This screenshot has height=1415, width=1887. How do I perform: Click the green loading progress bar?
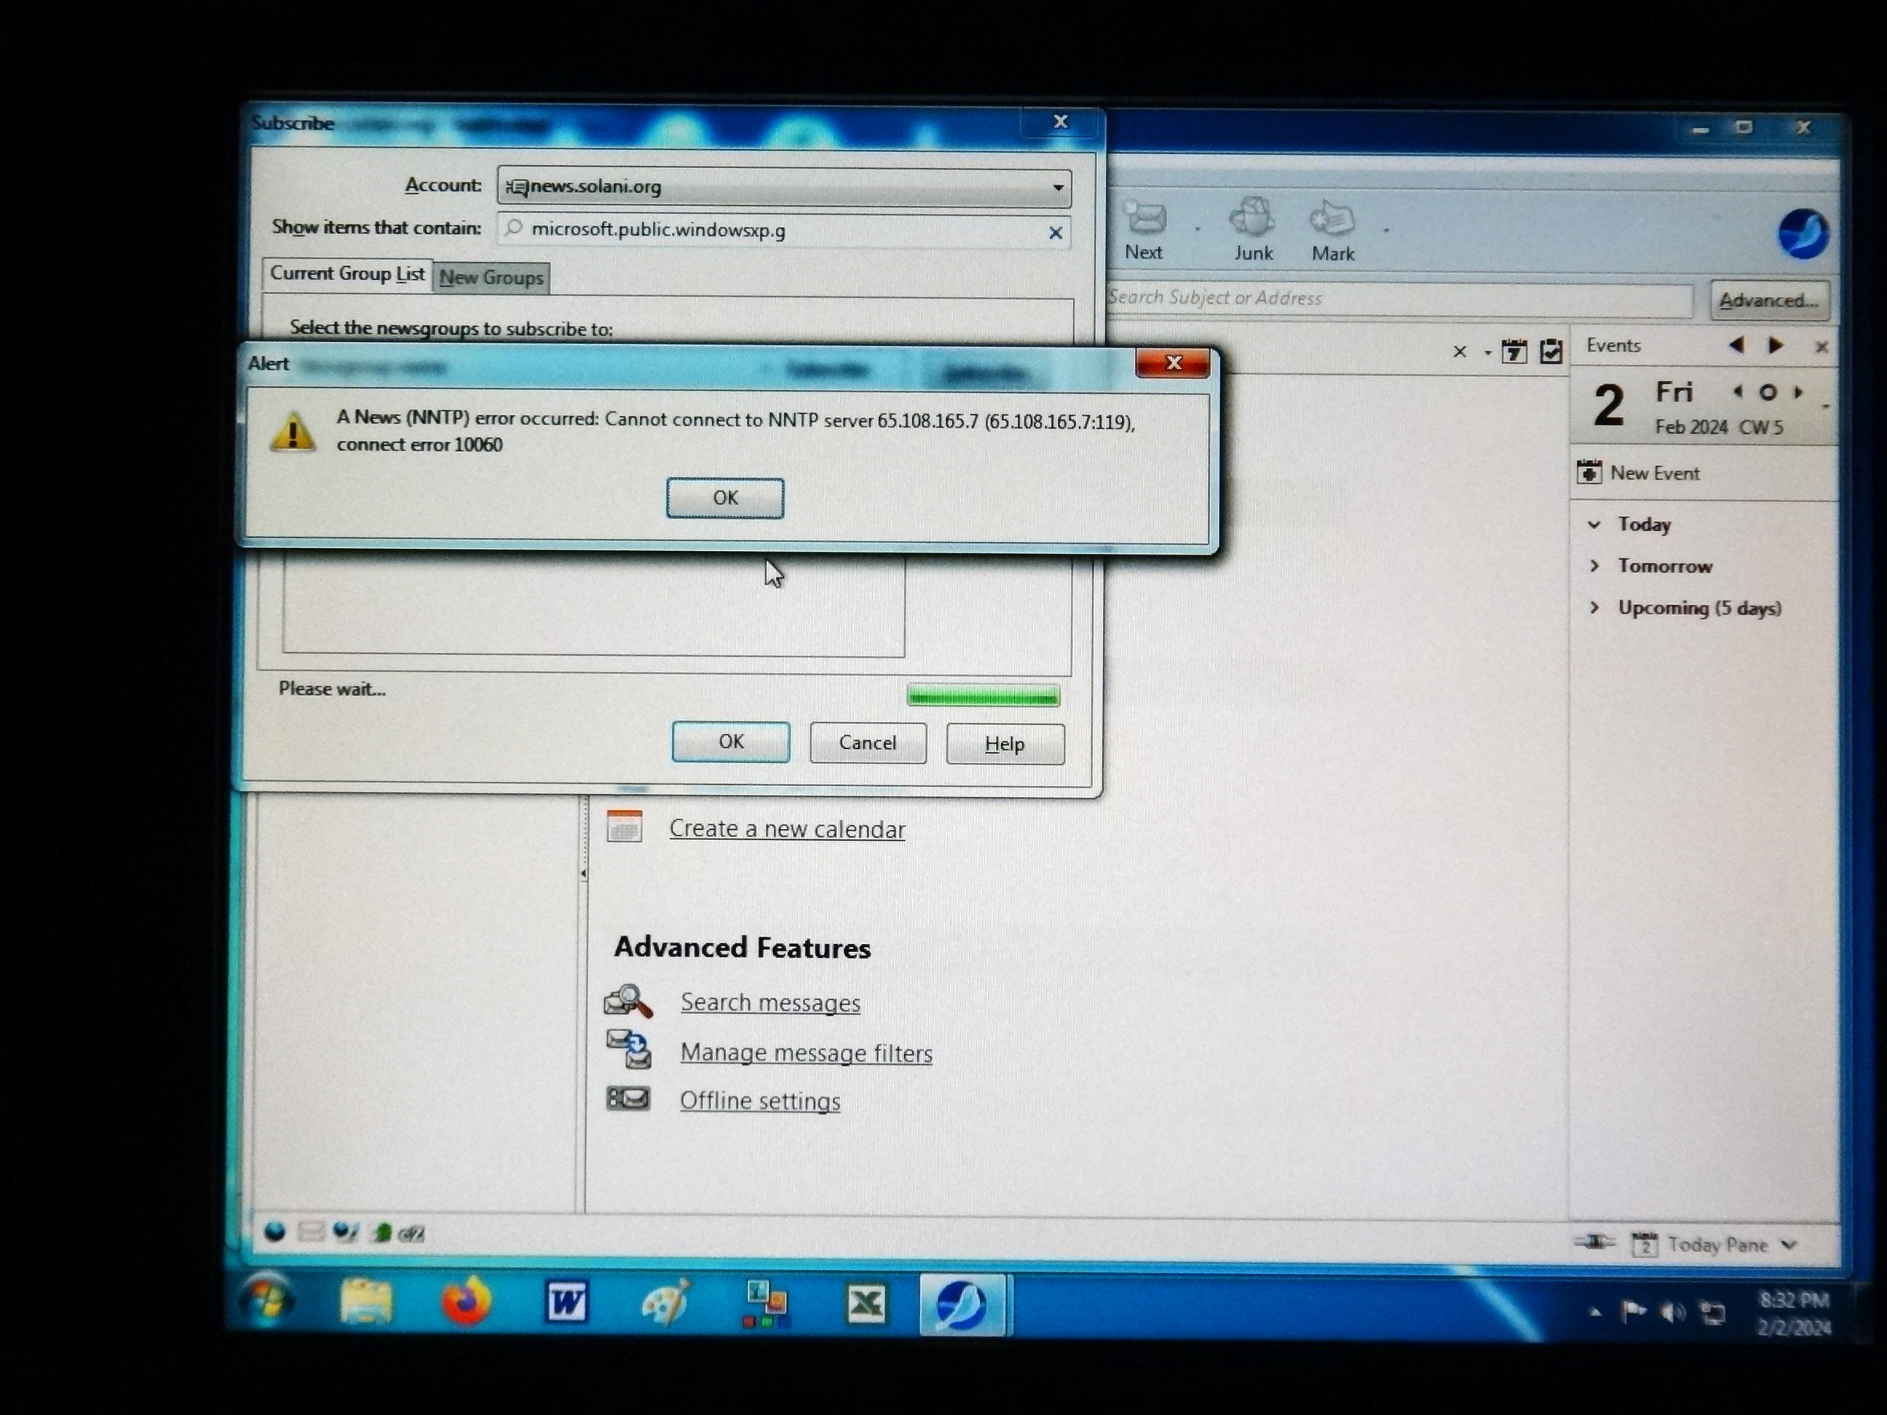pos(984,697)
